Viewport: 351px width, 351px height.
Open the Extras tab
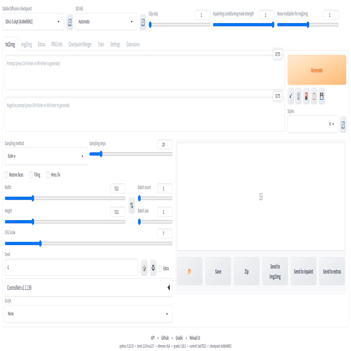tap(42, 44)
